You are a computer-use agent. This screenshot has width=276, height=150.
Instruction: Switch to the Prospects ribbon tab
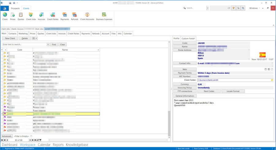point(15,8)
